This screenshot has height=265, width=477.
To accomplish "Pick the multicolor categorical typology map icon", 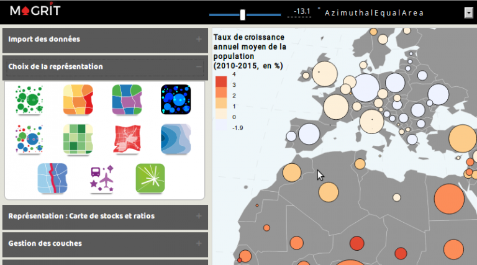I will tap(127, 99).
